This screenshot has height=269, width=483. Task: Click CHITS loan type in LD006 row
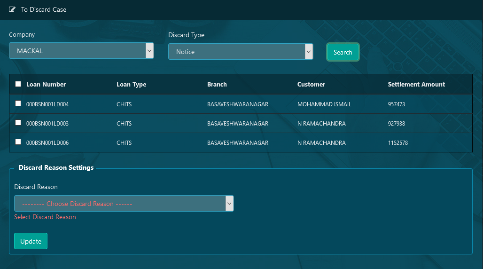coord(124,143)
